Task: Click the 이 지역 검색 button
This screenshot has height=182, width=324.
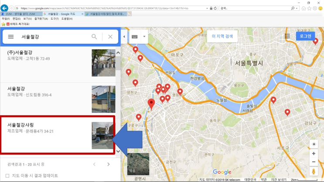Action: [222, 36]
